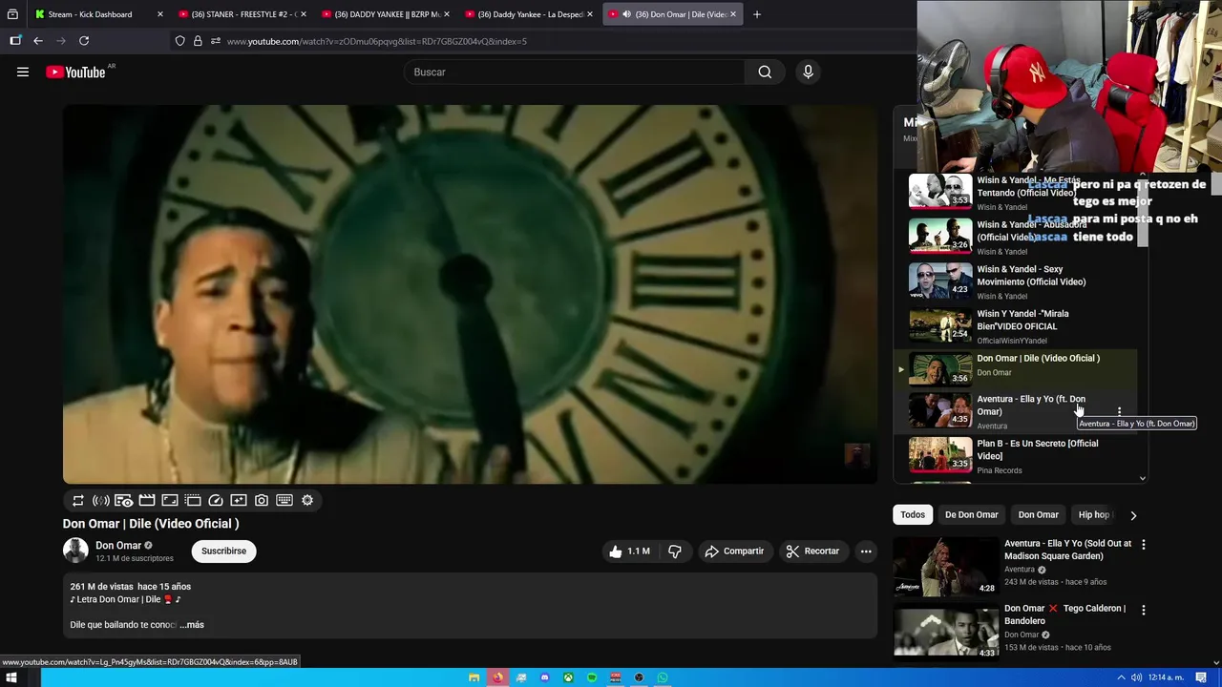Go to the YouTube home logo
Viewport: 1222px width, 687px height.
75,72
